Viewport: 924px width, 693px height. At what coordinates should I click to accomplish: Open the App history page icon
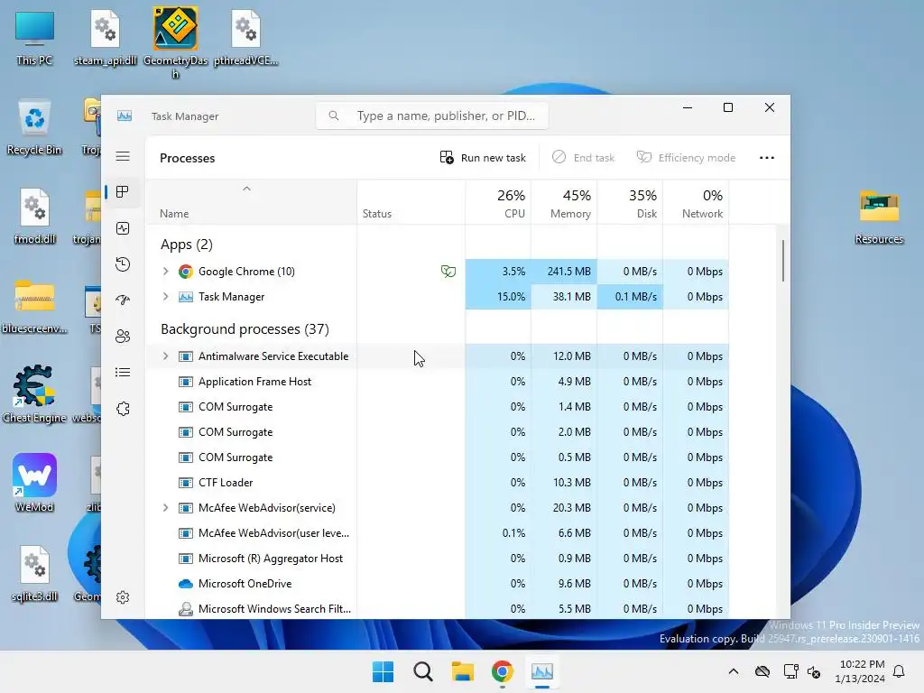coord(123,264)
